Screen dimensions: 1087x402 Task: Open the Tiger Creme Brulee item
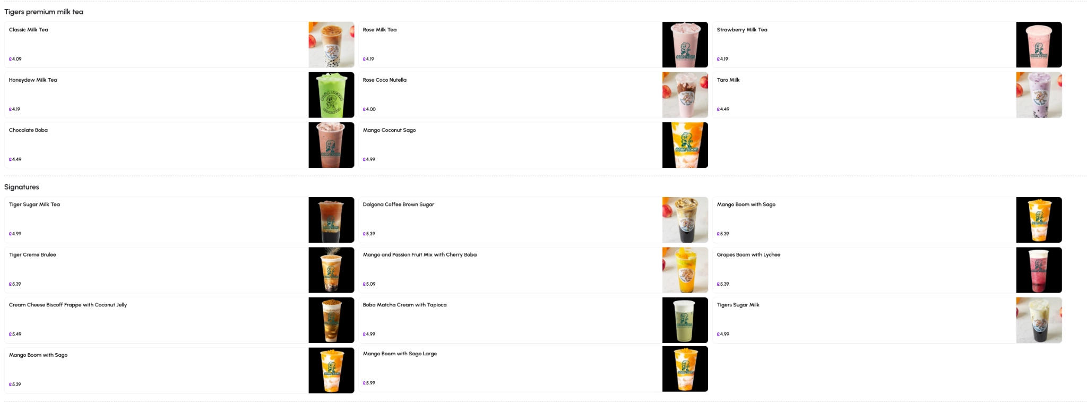[179, 270]
